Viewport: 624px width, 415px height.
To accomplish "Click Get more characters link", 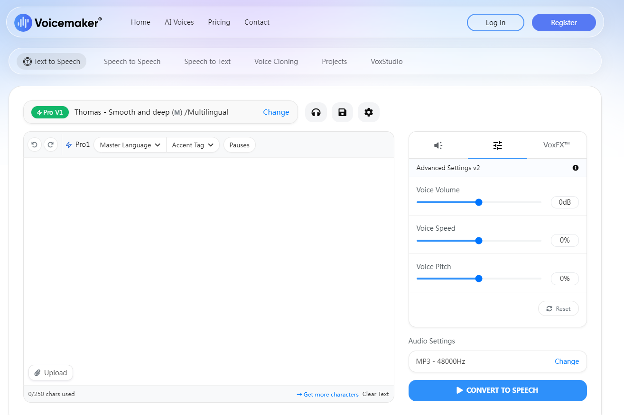I will click(328, 394).
